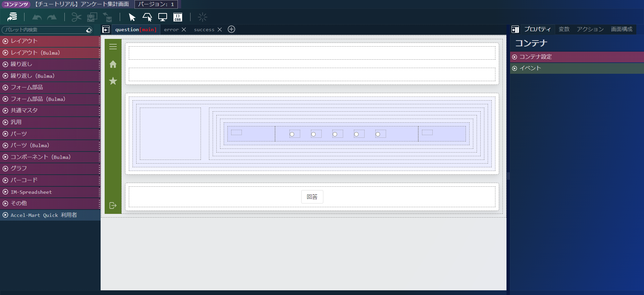Click the バージョン: 1 label
This screenshot has width=644, height=295.
pyautogui.click(x=156, y=4)
